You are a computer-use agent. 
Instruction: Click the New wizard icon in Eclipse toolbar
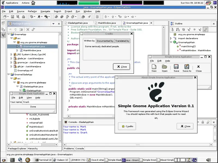(5, 17)
